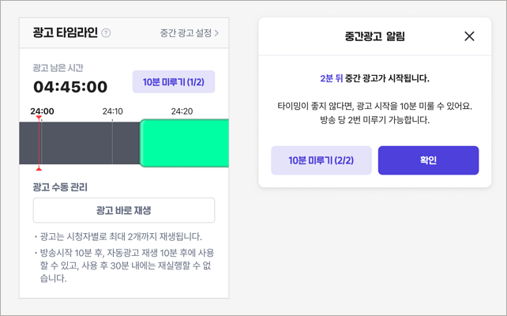The width and height of the screenshot is (507, 316).
Task: Click the red triangle marker below the timeline
Action: pos(39,167)
